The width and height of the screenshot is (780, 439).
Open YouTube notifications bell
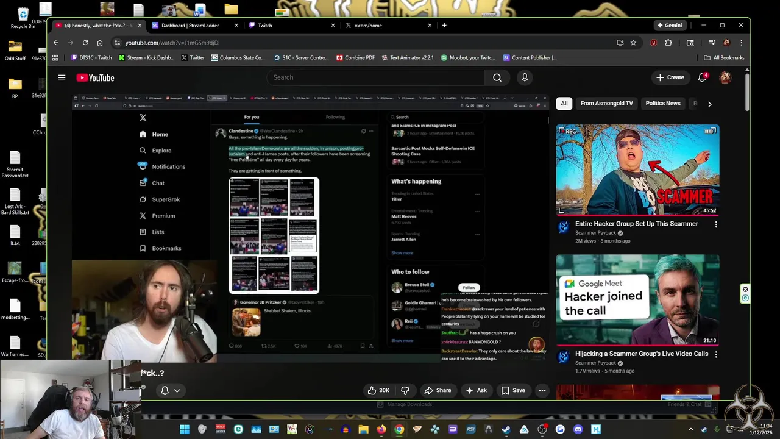[702, 77]
